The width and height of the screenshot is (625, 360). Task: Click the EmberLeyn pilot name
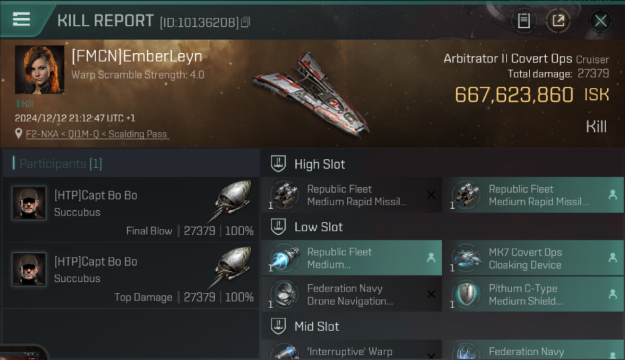[137, 56]
